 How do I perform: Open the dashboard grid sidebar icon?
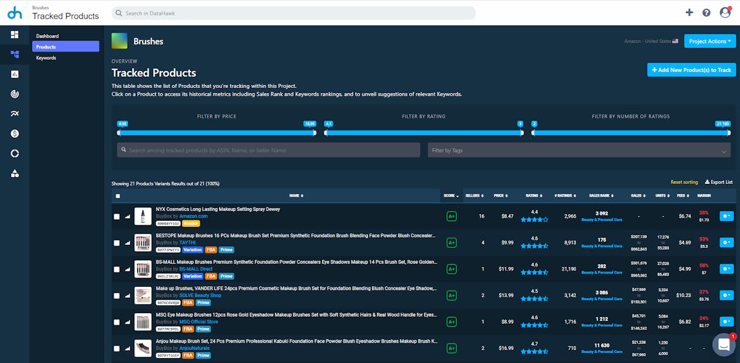(x=15, y=34)
